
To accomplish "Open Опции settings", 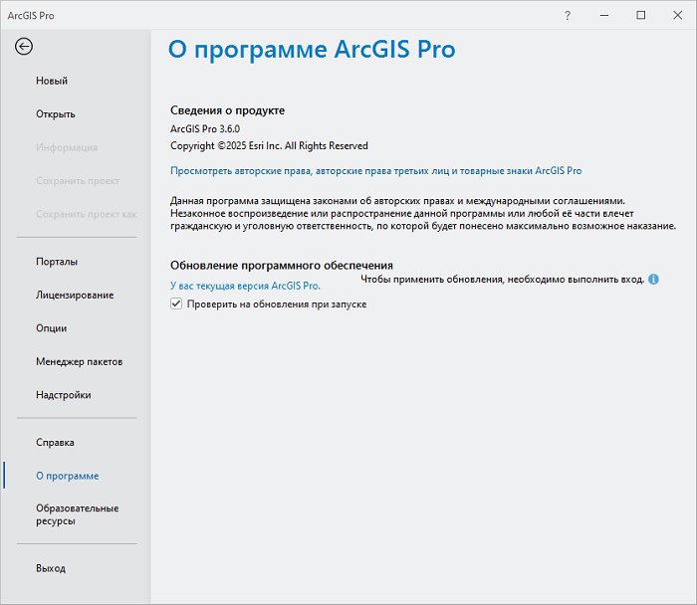I will click(52, 328).
